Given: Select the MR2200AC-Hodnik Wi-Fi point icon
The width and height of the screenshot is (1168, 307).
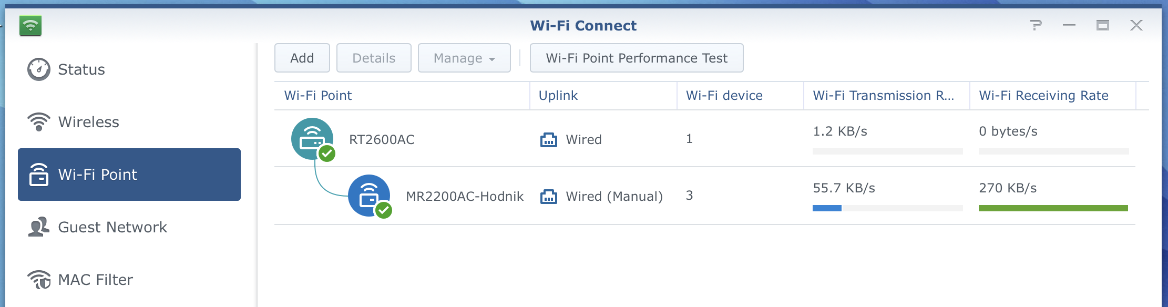Looking at the screenshot, I should 370,196.
